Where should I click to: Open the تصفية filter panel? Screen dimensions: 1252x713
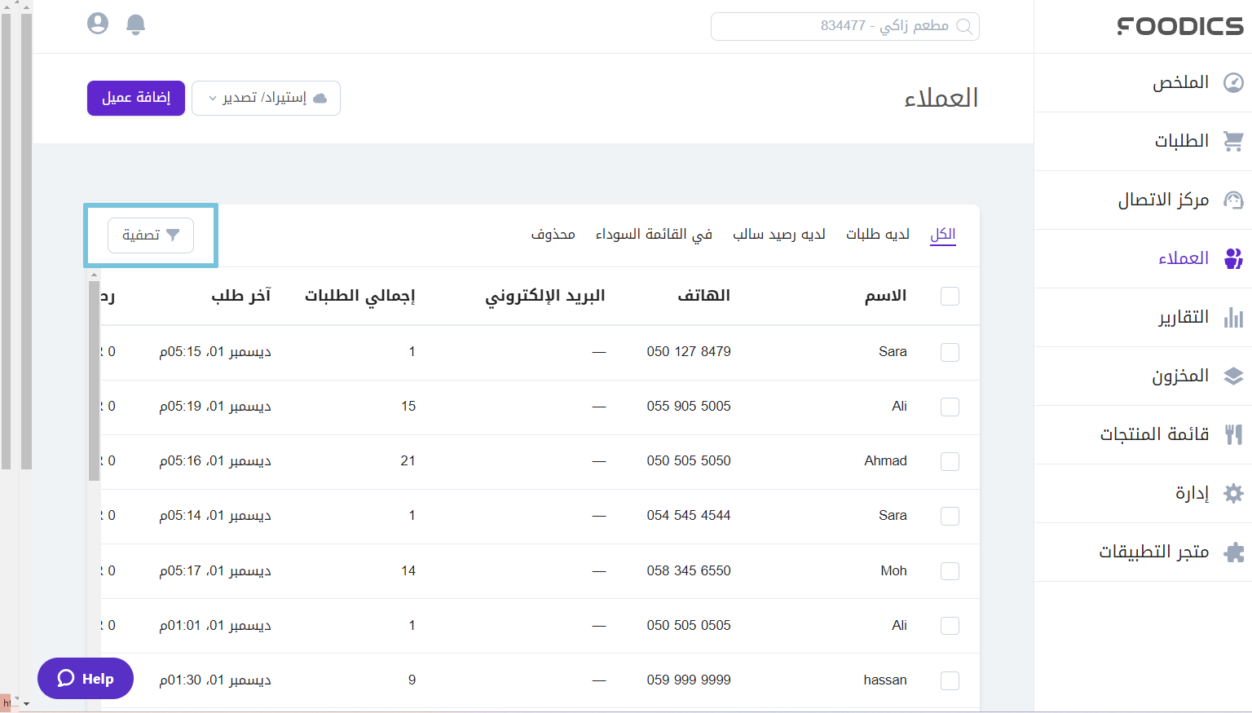coord(150,235)
